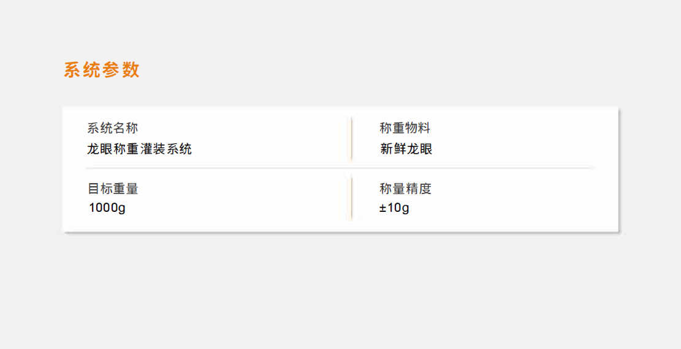Click the 新鲜龙眼 value text
This screenshot has height=349, width=681.
pos(406,149)
